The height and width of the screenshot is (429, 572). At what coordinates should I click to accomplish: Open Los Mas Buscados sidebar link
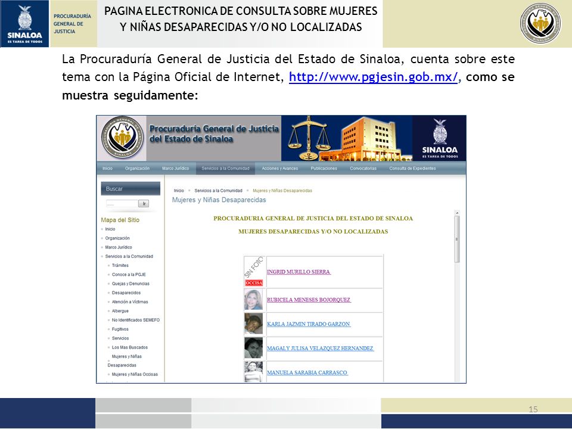point(130,347)
